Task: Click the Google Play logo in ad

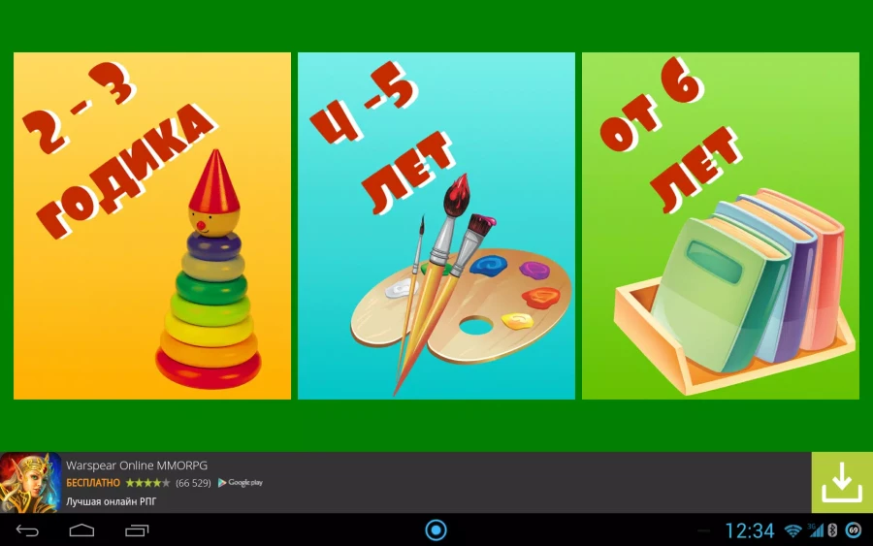Action: 241,483
